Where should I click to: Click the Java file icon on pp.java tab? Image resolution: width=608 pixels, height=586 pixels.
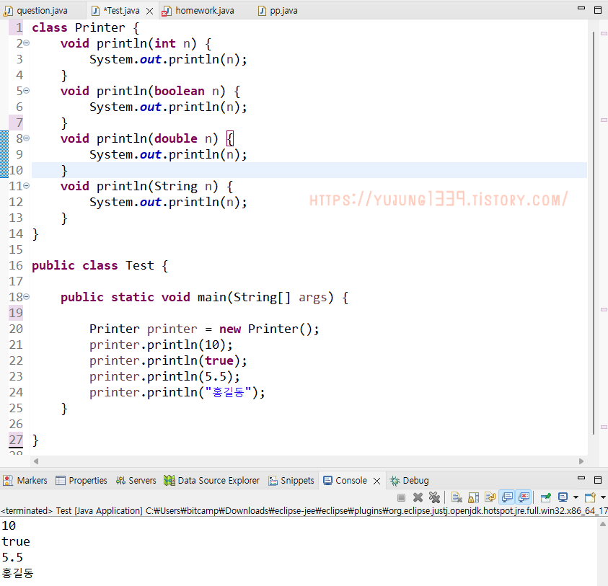[262, 11]
